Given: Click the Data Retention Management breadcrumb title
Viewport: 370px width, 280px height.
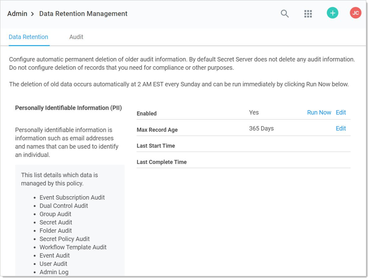Looking at the screenshot, I should pyautogui.click(x=83, y=14).
